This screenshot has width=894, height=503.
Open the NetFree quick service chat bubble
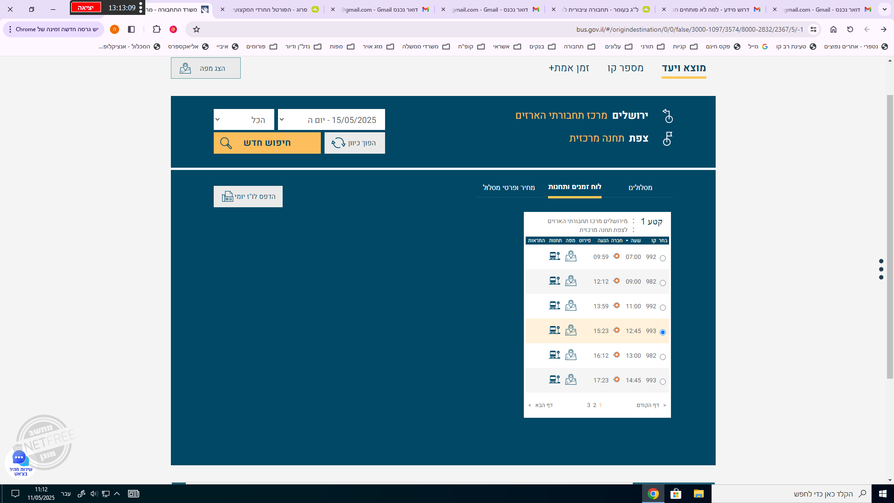[x=20, y=458]
